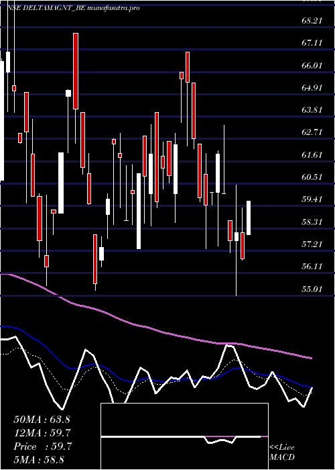This screenshot has width=335, height=470.
Task: Click inside the MACD inset panel
Action: [x=184, y=436]
